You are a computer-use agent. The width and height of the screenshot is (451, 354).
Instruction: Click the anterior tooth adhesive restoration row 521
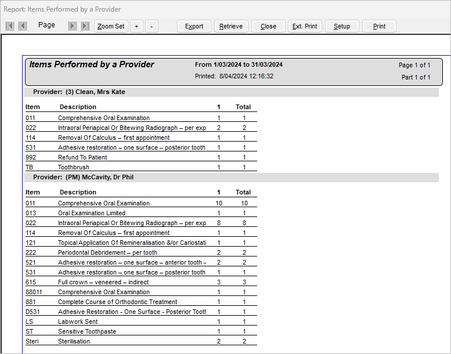tap(141, 262)
